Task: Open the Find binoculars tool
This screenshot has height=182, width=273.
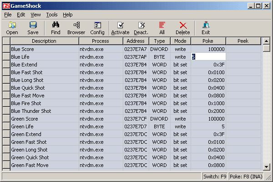Action: 56,28
